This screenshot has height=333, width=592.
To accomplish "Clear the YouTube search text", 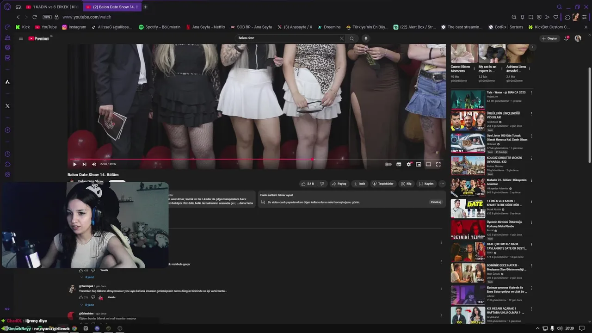I will click(342, 38).
